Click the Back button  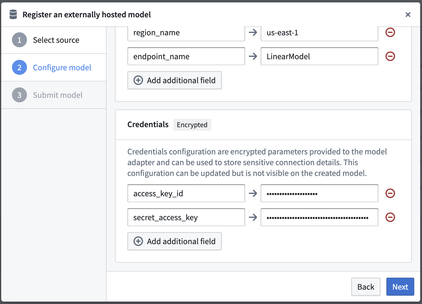click(x=366, y=287)
